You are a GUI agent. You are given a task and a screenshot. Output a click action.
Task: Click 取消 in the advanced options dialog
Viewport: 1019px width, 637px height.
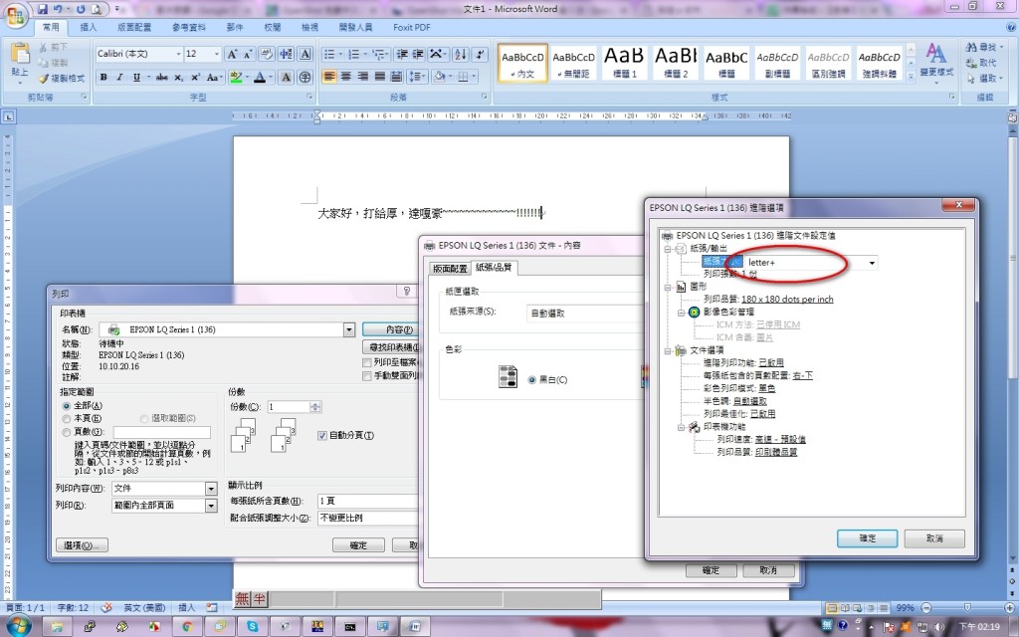[934, 538]
